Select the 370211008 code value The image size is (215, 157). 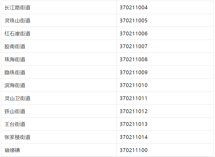point(133,59)
